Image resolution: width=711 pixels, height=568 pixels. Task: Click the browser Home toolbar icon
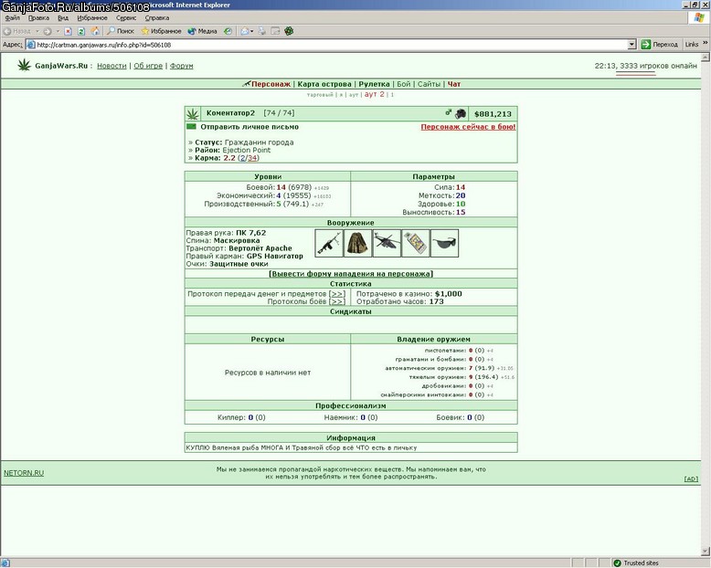click(x=95, y=31)
